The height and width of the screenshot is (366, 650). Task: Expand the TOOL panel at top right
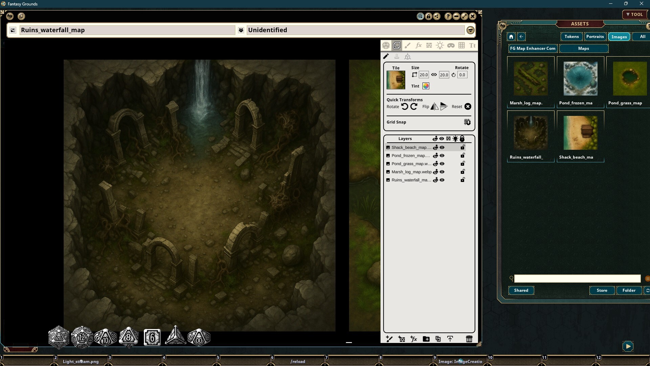click(635, 14)
